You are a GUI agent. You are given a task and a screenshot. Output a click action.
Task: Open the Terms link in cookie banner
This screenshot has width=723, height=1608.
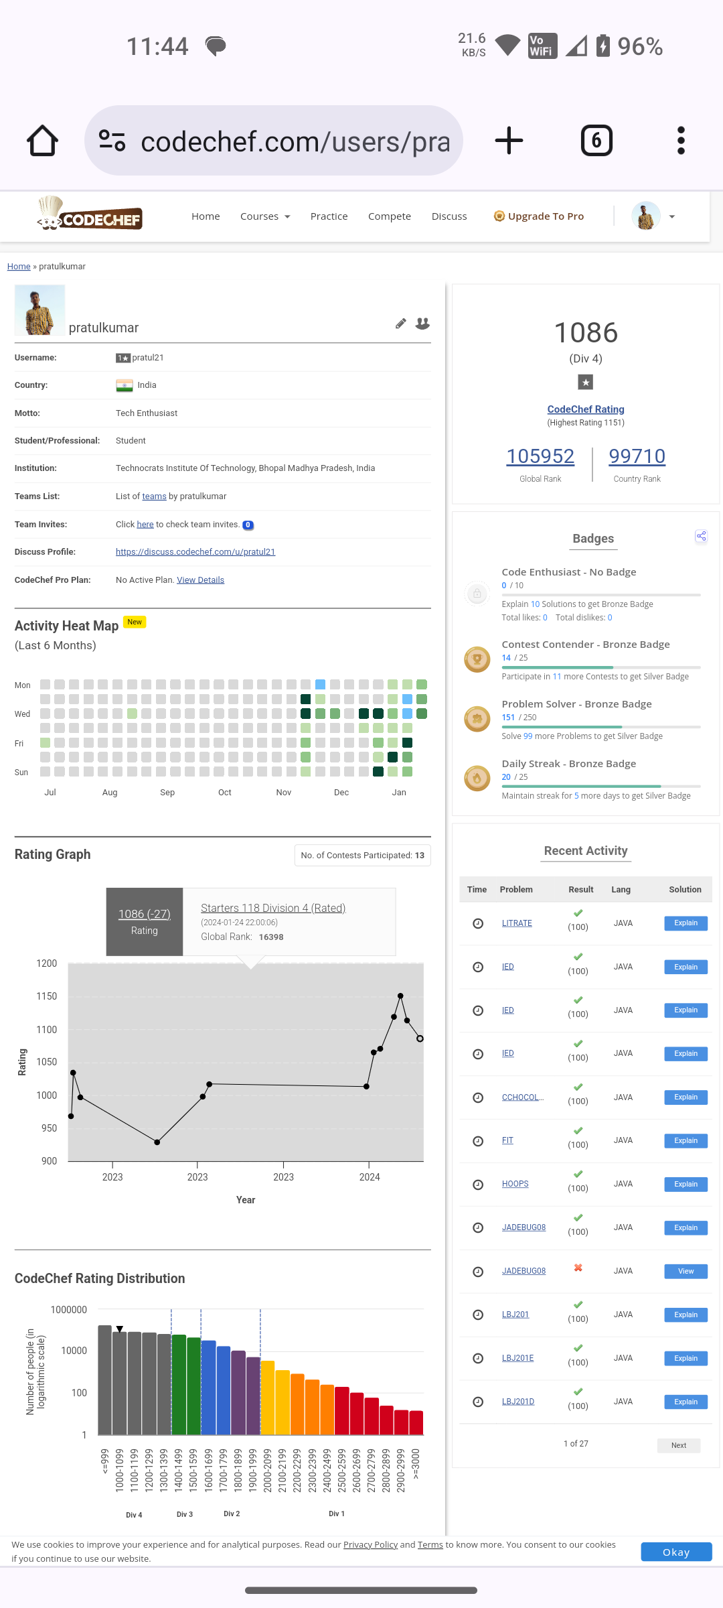tap(430, 1545)
